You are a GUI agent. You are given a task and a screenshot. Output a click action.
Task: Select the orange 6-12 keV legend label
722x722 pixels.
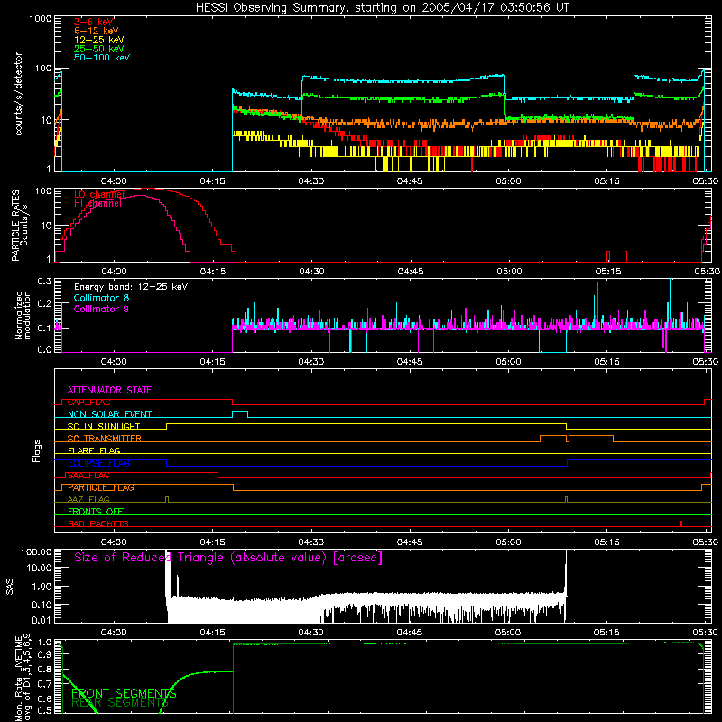tap(97, 31)
